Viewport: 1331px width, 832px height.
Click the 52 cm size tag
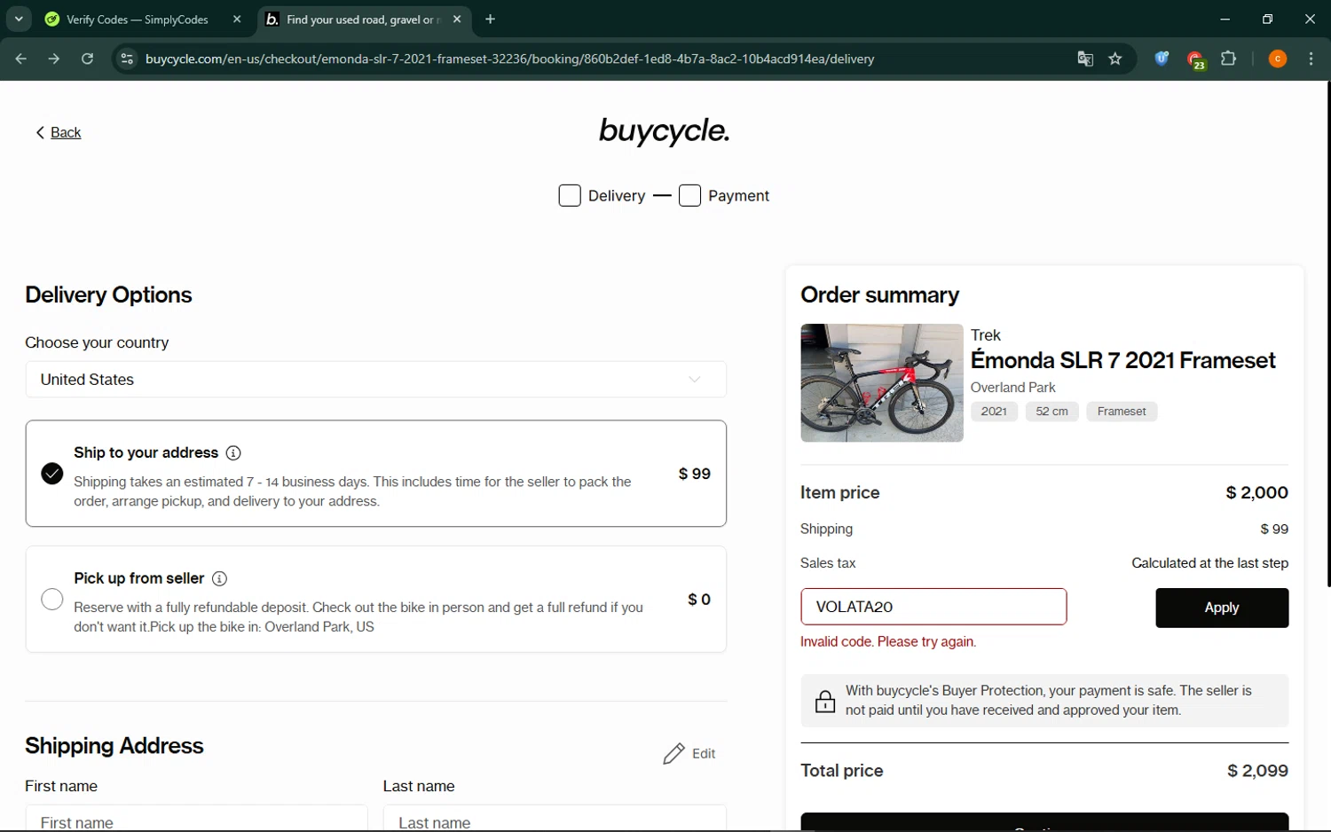coord(1052,412)
